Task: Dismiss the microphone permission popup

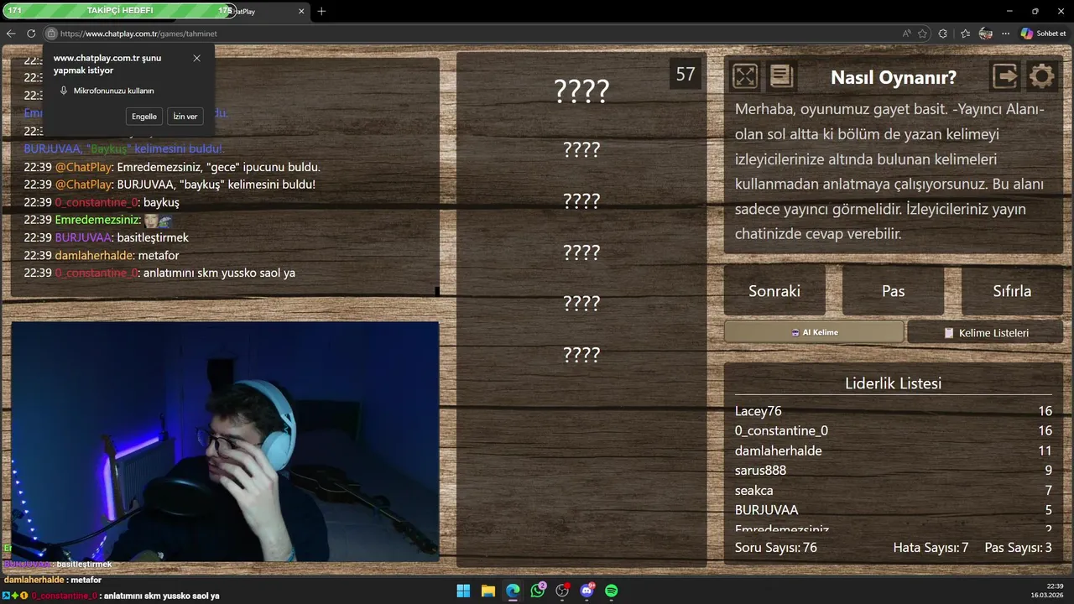Action: coord(196,58)
